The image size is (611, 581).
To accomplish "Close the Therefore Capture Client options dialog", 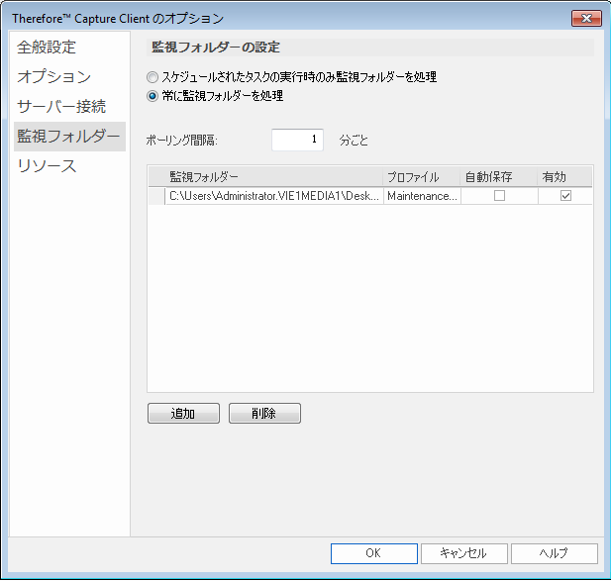I will [x=586, y=18].
